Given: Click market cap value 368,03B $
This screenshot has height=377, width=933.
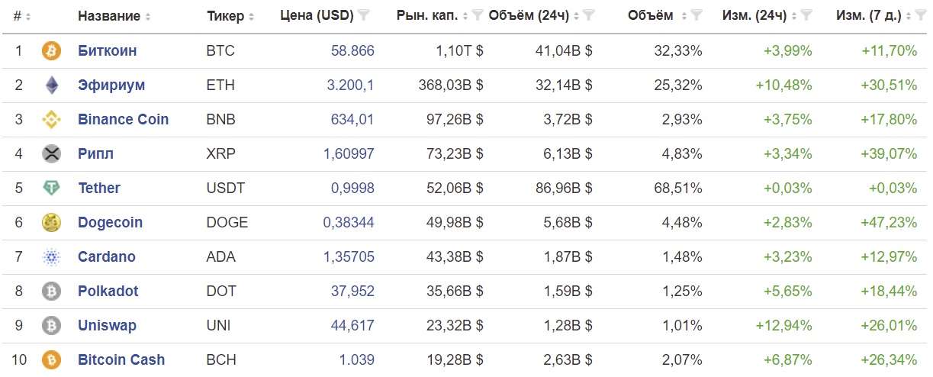Looking at the screenshot, I should (x=451, y=85).
